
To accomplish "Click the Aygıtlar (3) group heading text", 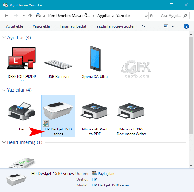I will 19,38.
